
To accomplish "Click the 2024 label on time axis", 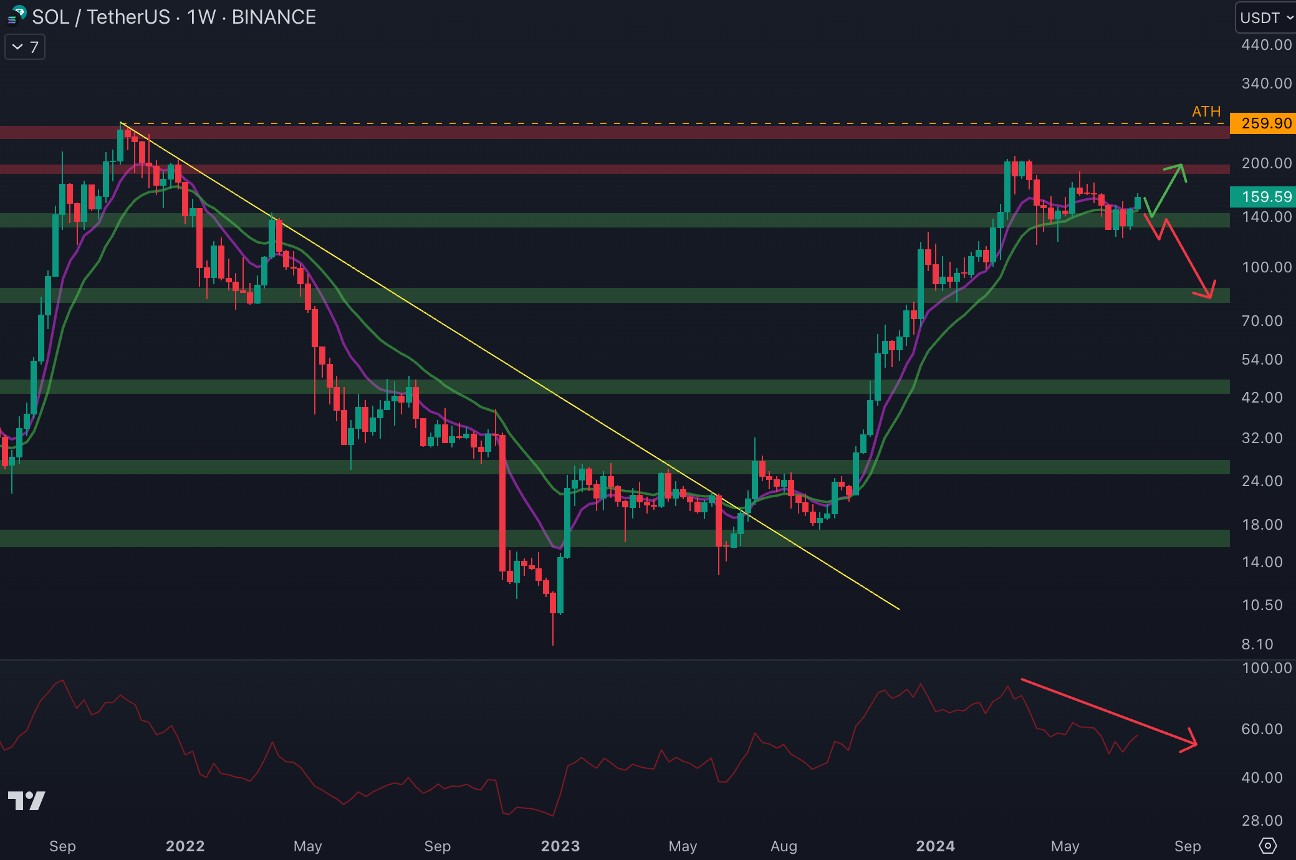I will (935, 846).
